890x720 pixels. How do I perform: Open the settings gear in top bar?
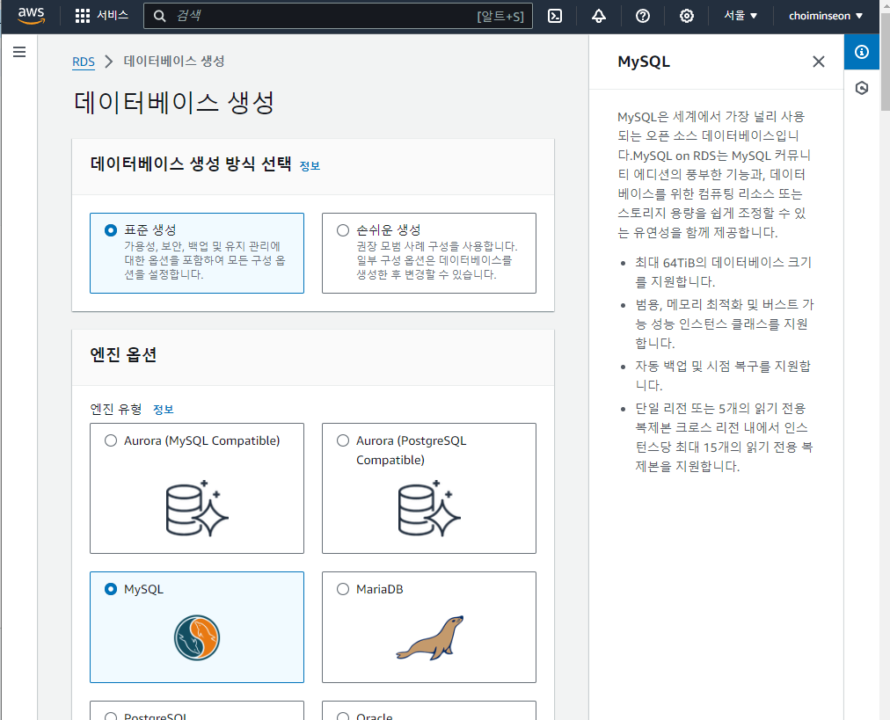[687, 16]
